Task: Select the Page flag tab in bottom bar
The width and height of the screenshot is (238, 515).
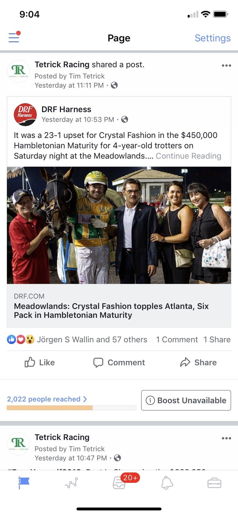Action: (24, 482)
